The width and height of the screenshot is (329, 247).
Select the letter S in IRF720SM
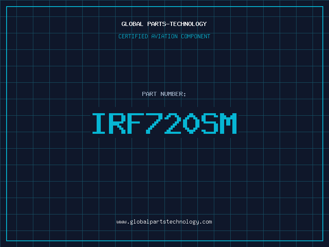pos(211,123)
